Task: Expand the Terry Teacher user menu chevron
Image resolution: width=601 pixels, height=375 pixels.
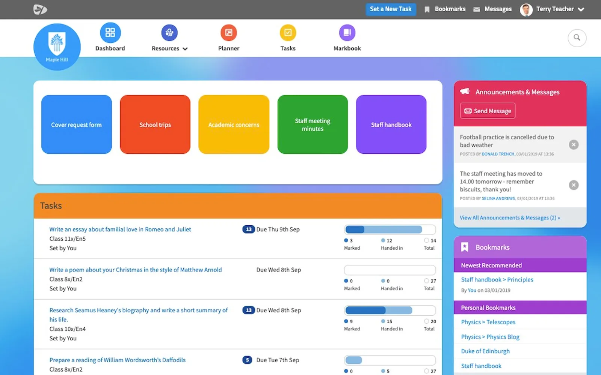Action: (581, 9)
